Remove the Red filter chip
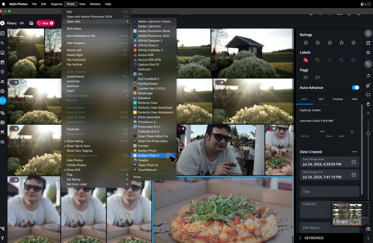This screenshot has width=373, height=243. point(51,23)
